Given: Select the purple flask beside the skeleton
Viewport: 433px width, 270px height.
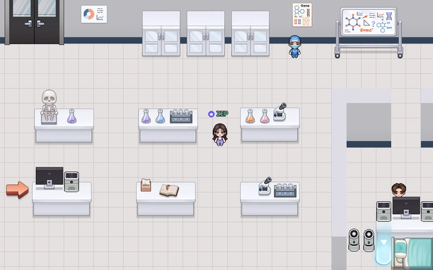Looking at the screenshot, I should pyautogui.click(x=72, y=116).
